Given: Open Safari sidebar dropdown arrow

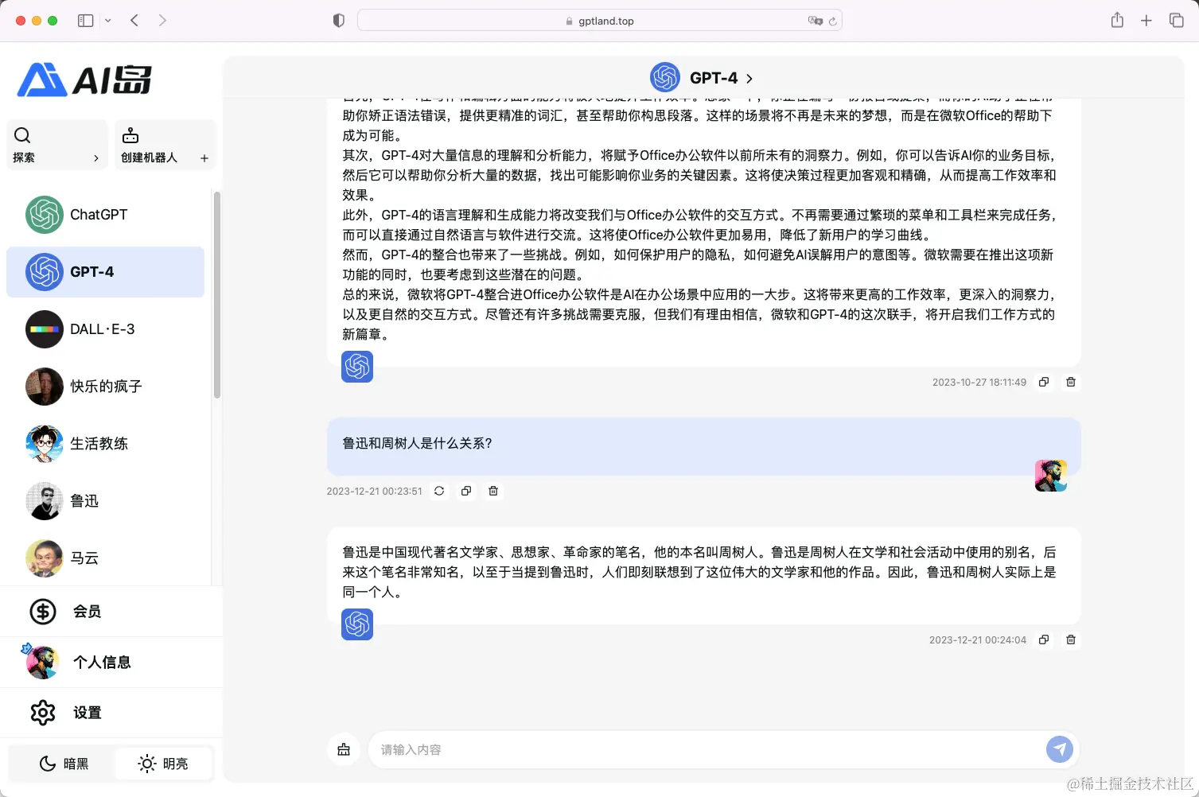Looking at the screenshot, I should (108, 21).
